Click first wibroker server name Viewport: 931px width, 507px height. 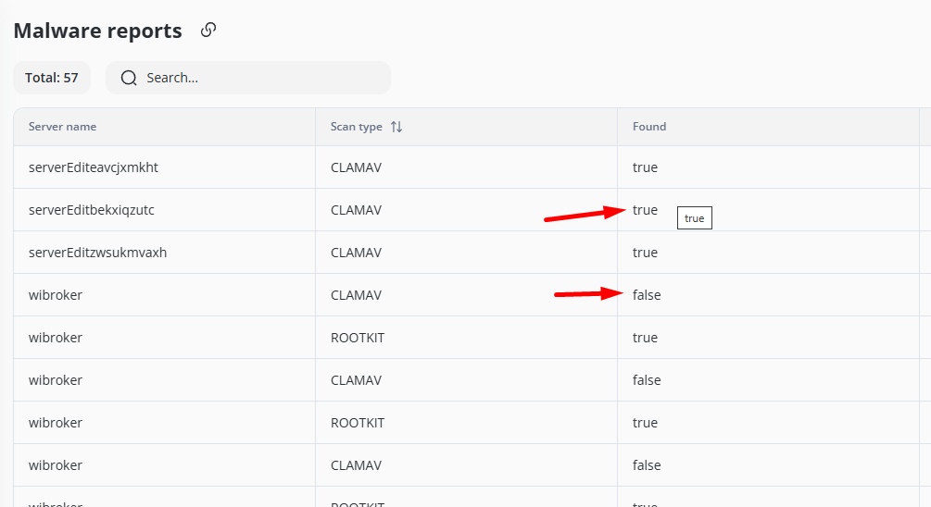pyautogui.click(x=56, y=295)
